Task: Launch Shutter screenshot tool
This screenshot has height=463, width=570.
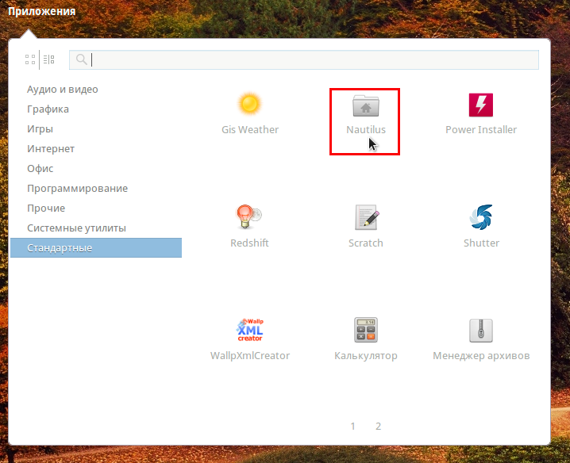Action: pos(481,226)
